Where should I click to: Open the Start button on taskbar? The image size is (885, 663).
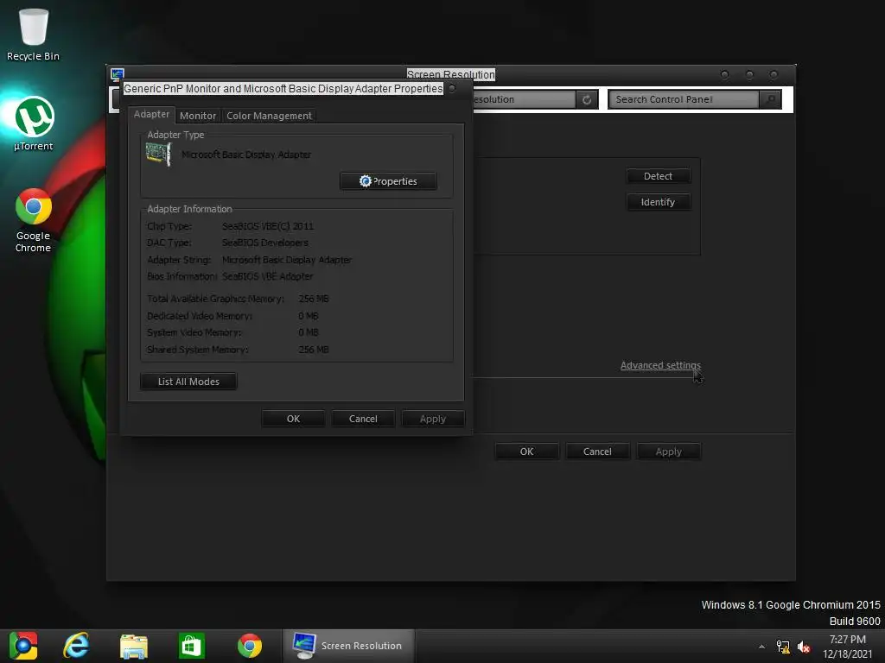coord(23,646)
